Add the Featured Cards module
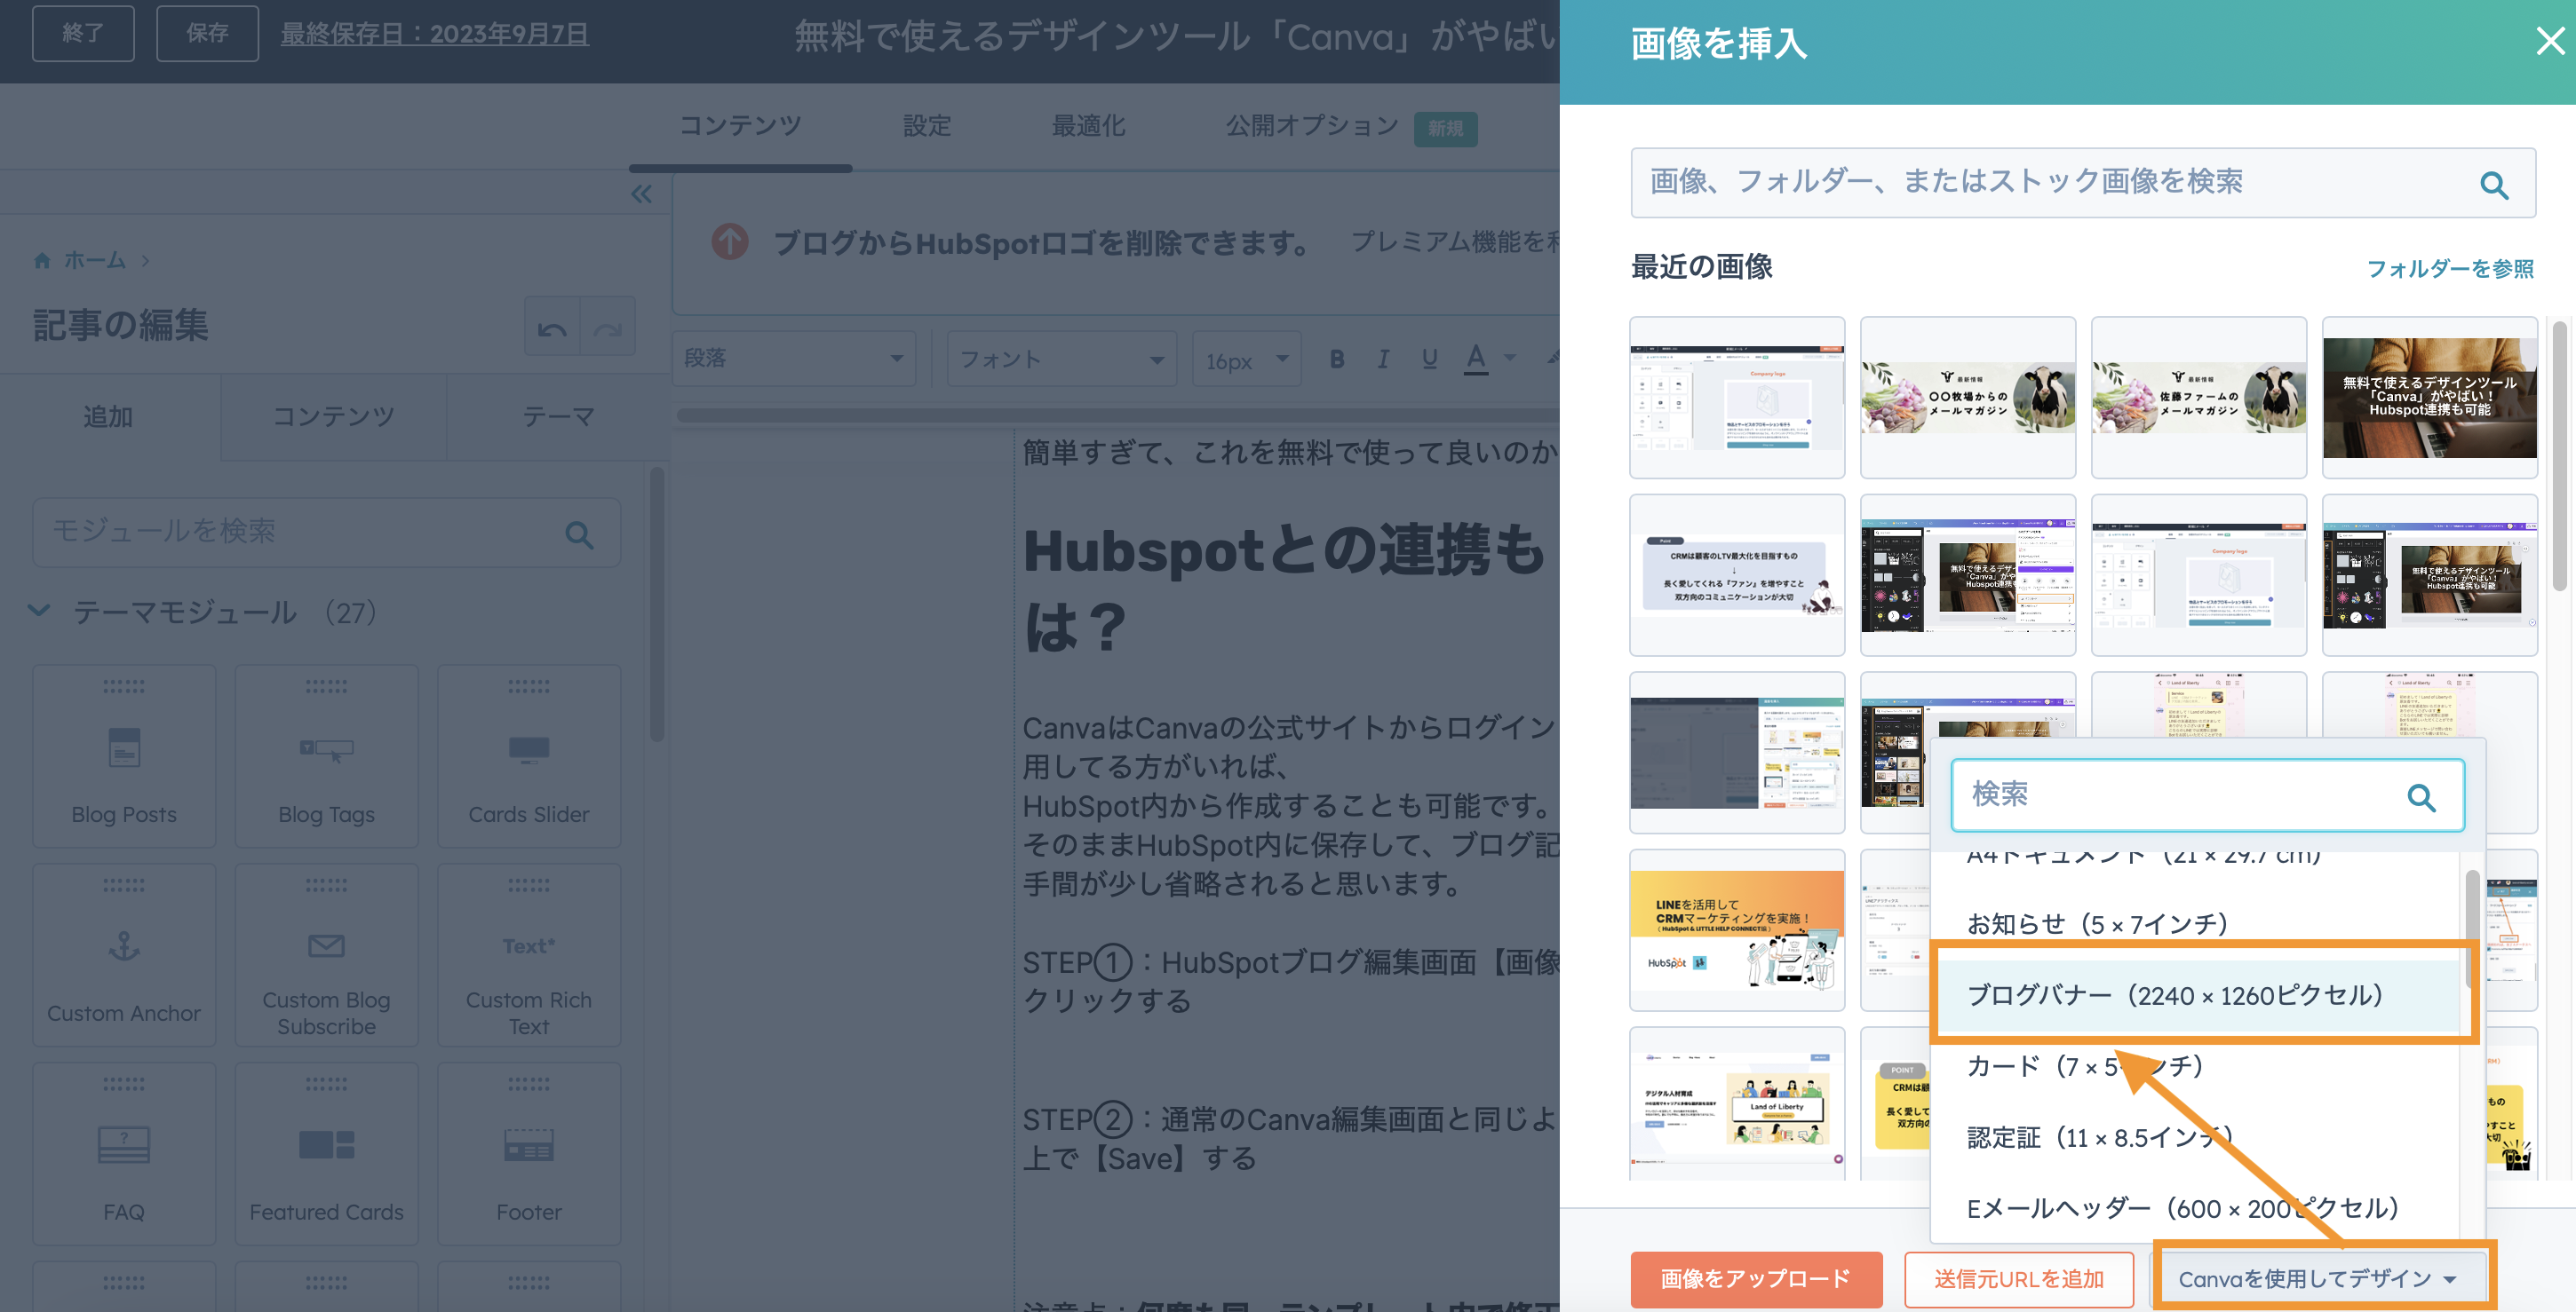The width and height of the screenshot is (2576, 1312). click(326, 1153)
